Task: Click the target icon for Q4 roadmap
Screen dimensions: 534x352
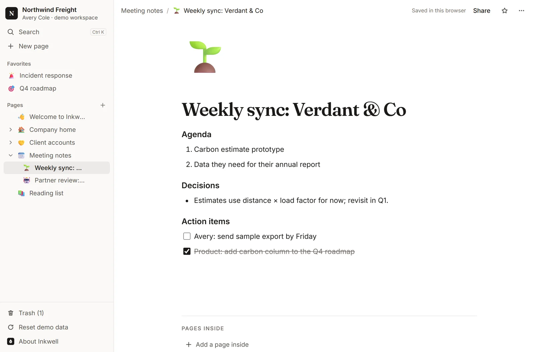Action: tap(11, 88)
